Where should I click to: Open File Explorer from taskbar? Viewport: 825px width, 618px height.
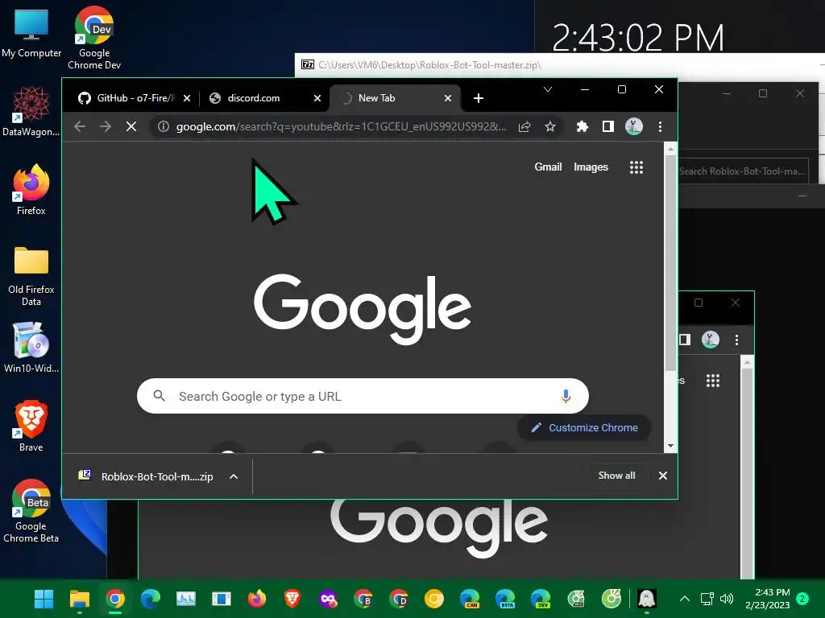point(80,599)
